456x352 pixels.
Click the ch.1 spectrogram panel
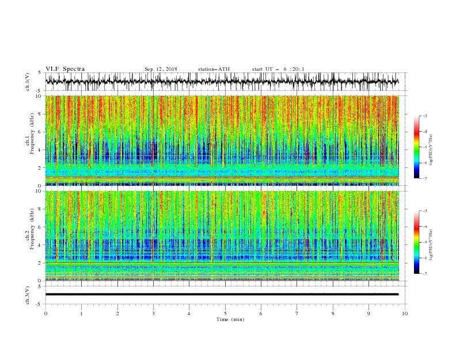click(222, 140)
